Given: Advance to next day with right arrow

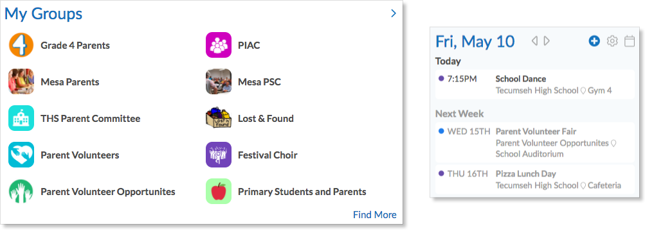Looking at the screenshot, I should point(547,41).
